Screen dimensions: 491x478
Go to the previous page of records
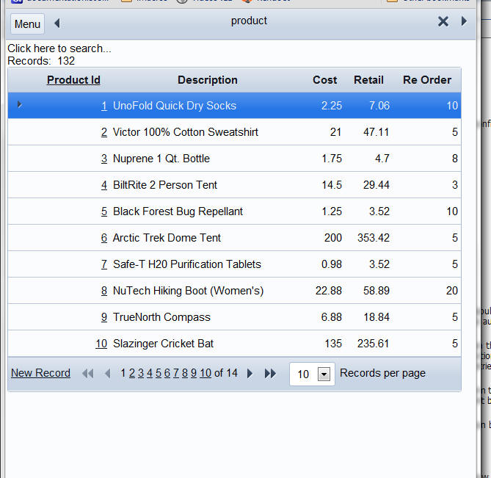[x=107, y=374]
